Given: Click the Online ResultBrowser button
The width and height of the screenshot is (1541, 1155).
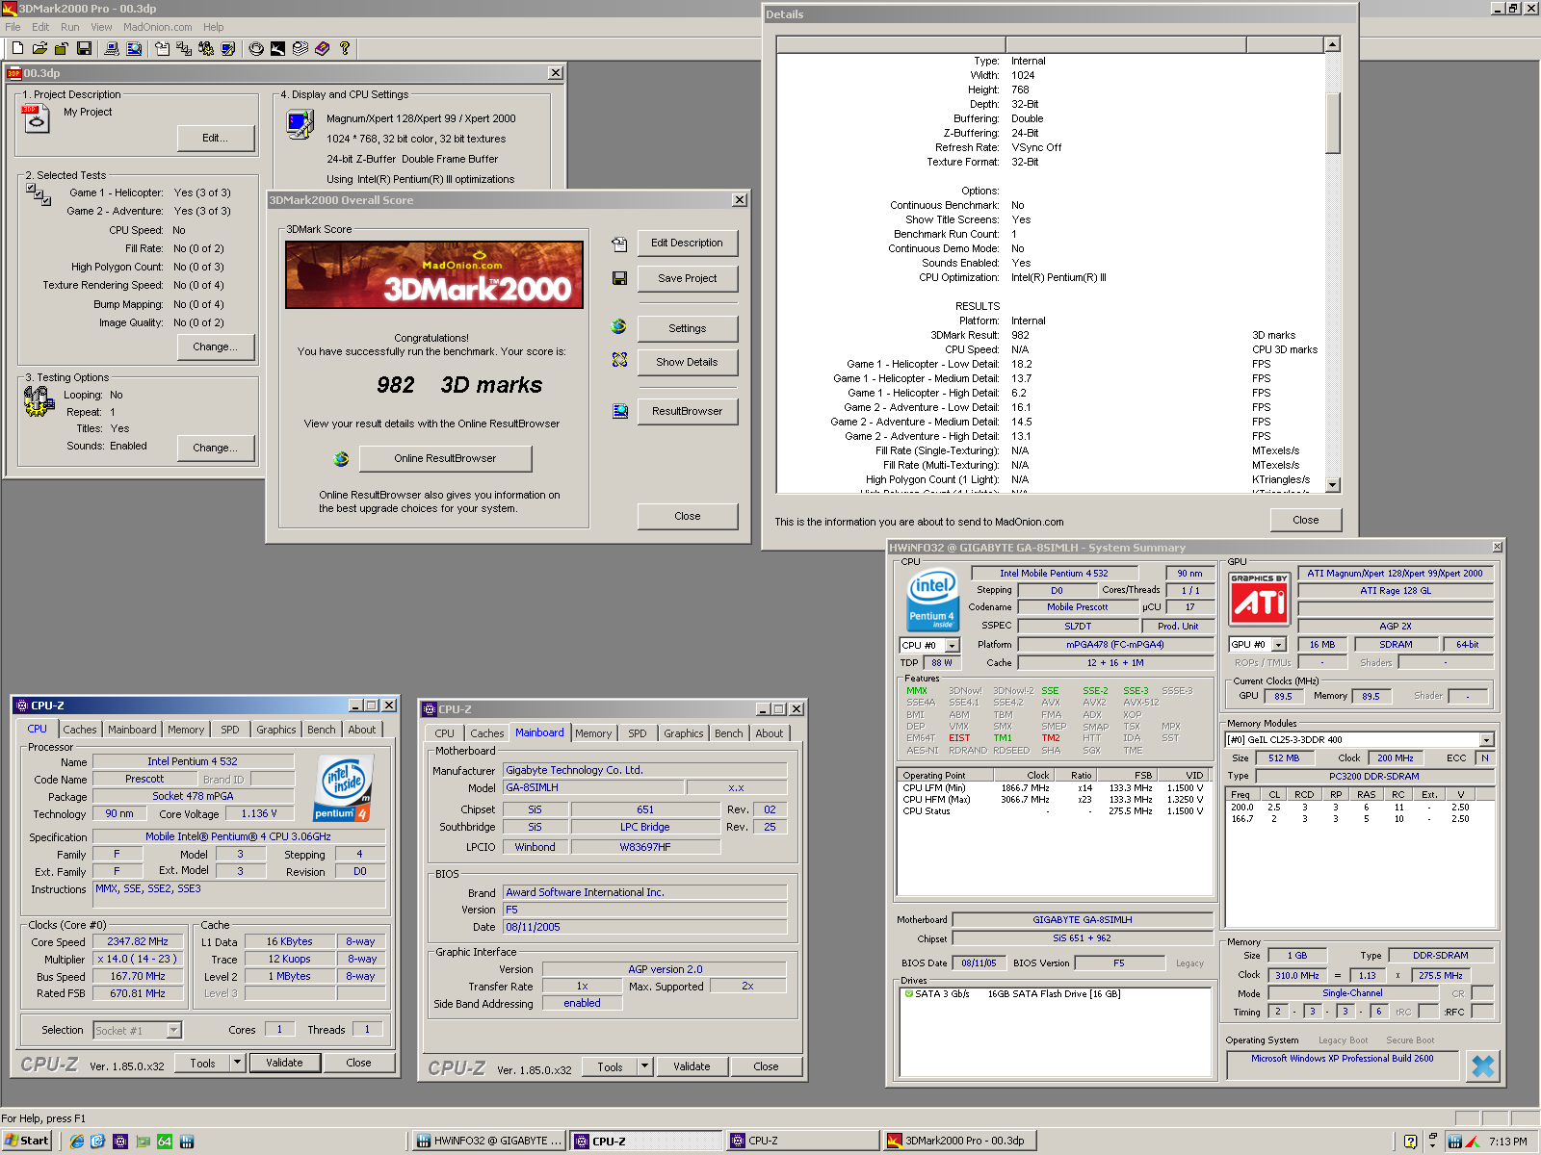Looking at the screenshot, I should [445, 458].
